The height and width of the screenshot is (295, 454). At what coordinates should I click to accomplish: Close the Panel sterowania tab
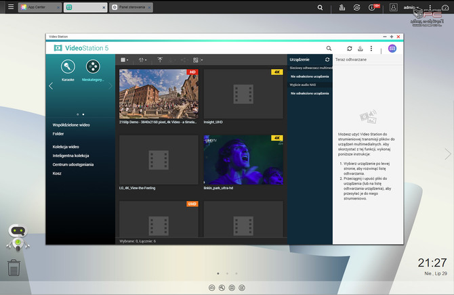pos(149,8)
